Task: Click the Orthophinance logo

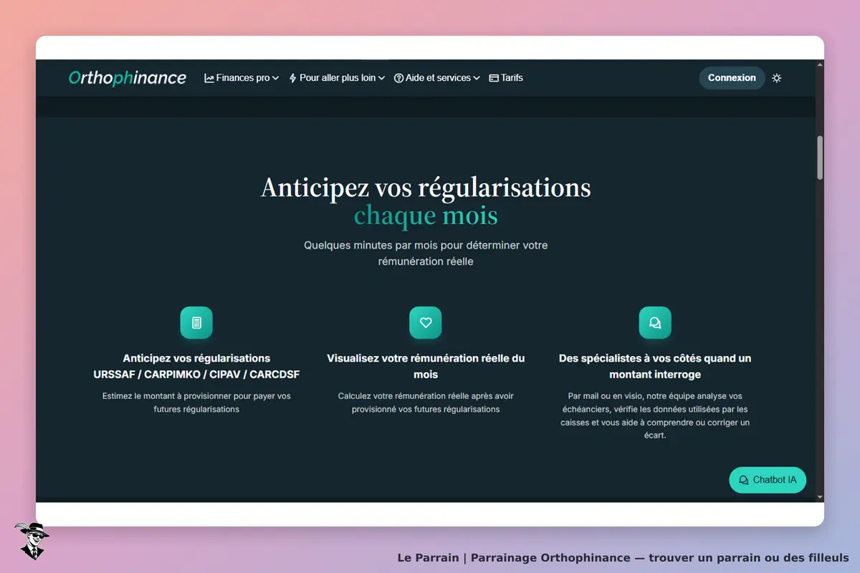Action: click(128, 78)
